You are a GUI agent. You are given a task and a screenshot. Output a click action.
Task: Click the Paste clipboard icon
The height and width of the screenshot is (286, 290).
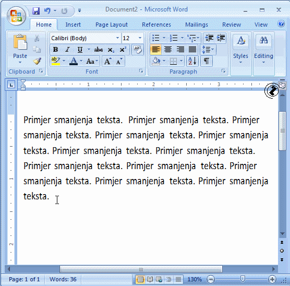coord(20,42)
